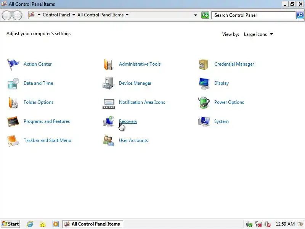305x229 pixels.
Task: Expand the arrow before Control Panel breadcrumb
Action: 39,15
